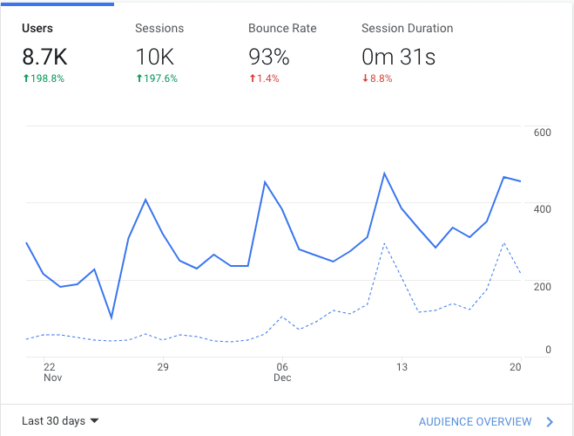The width and height of the screenshot is (574, 436).
Task: Switch to the Sessions metric tab
Action: 159,28
